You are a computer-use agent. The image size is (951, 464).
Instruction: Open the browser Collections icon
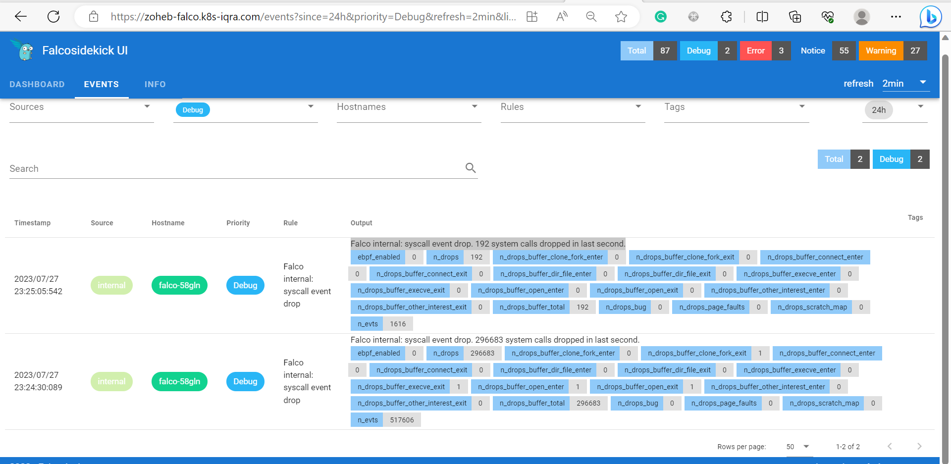[794, 16]
